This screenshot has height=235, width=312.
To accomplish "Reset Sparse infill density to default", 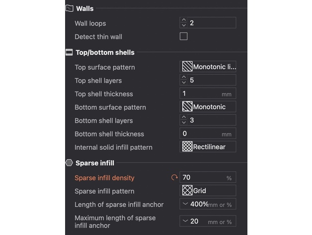I will [x=174, y=178].
